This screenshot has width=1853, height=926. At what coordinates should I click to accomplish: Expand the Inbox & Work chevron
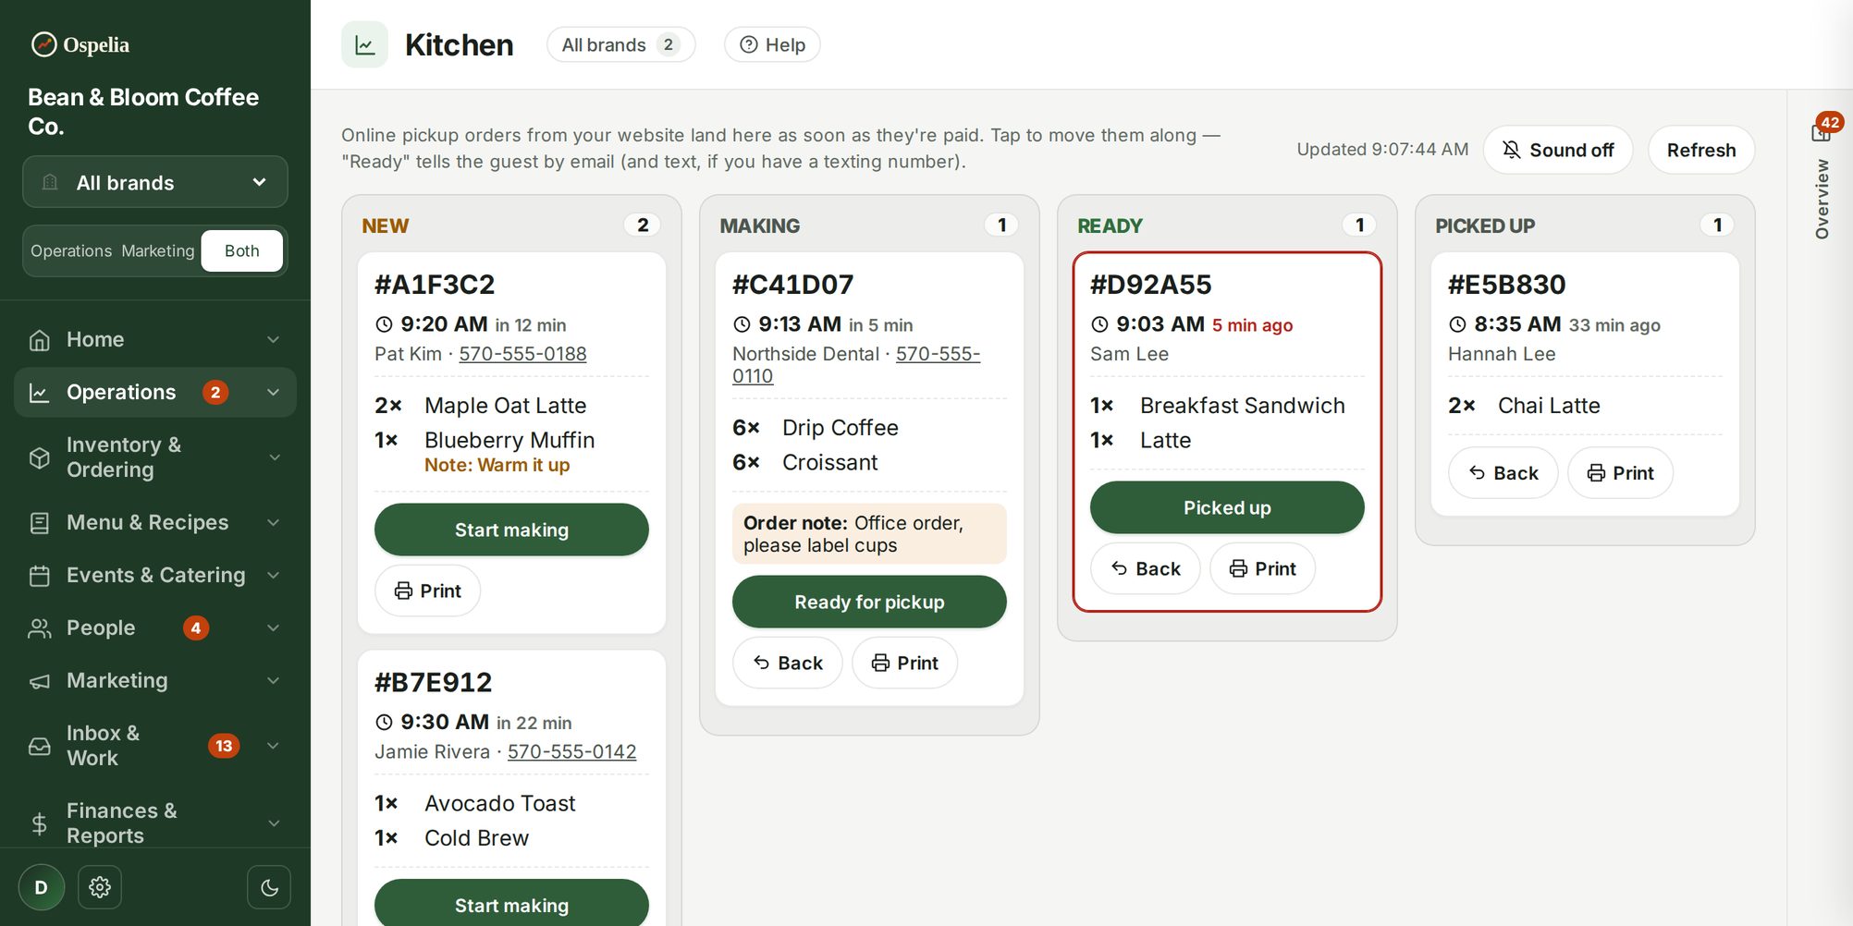(x=273, y=746)
